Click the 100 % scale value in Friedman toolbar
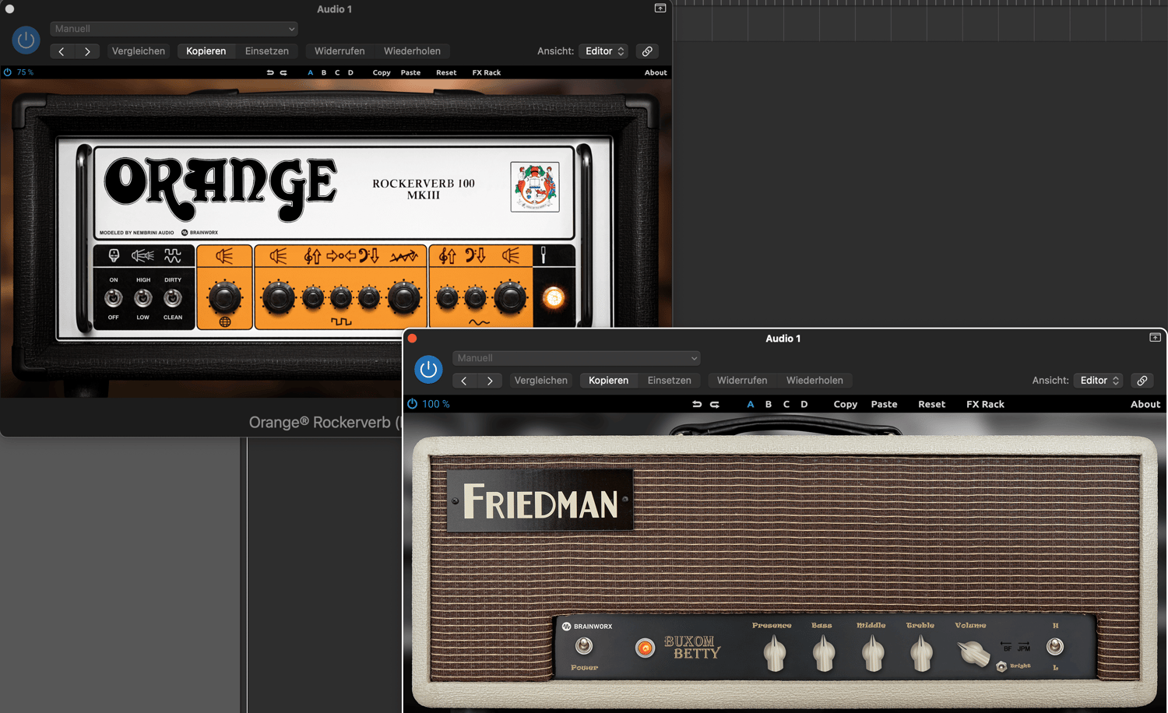The height and width of the screenshot is (713, 1168). pos(436,404)
